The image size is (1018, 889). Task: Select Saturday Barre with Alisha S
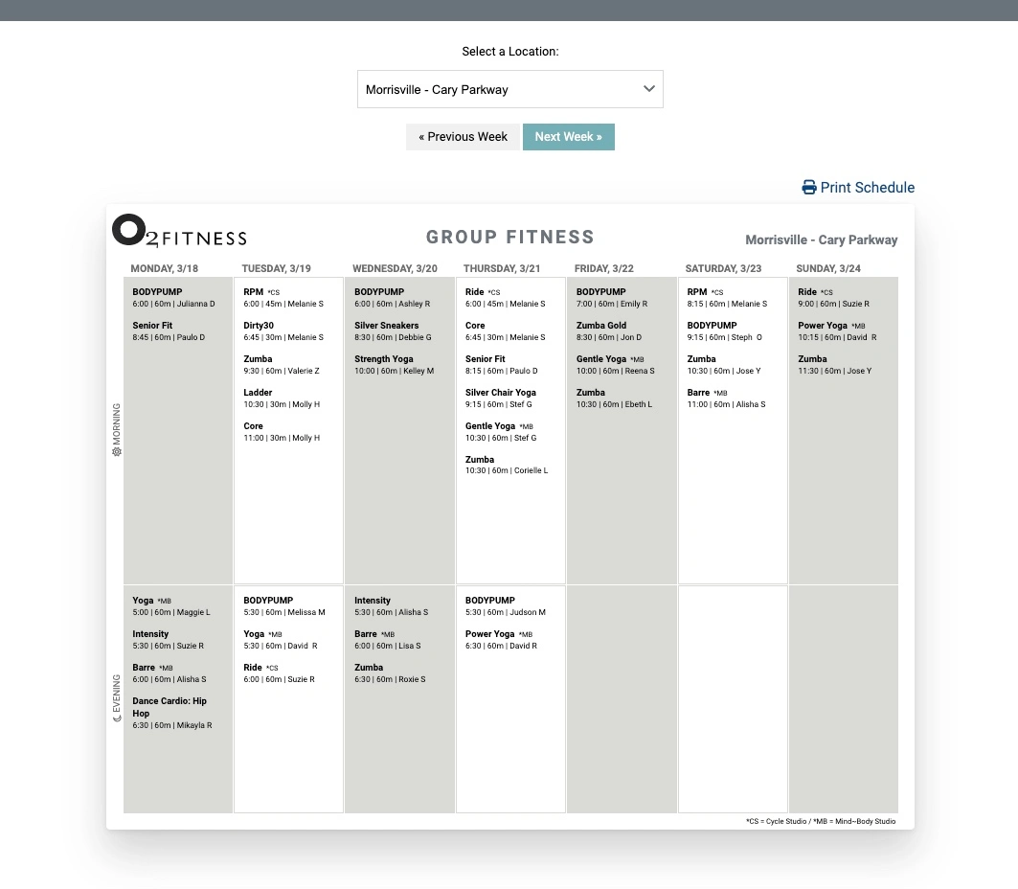tap(727, 399)
